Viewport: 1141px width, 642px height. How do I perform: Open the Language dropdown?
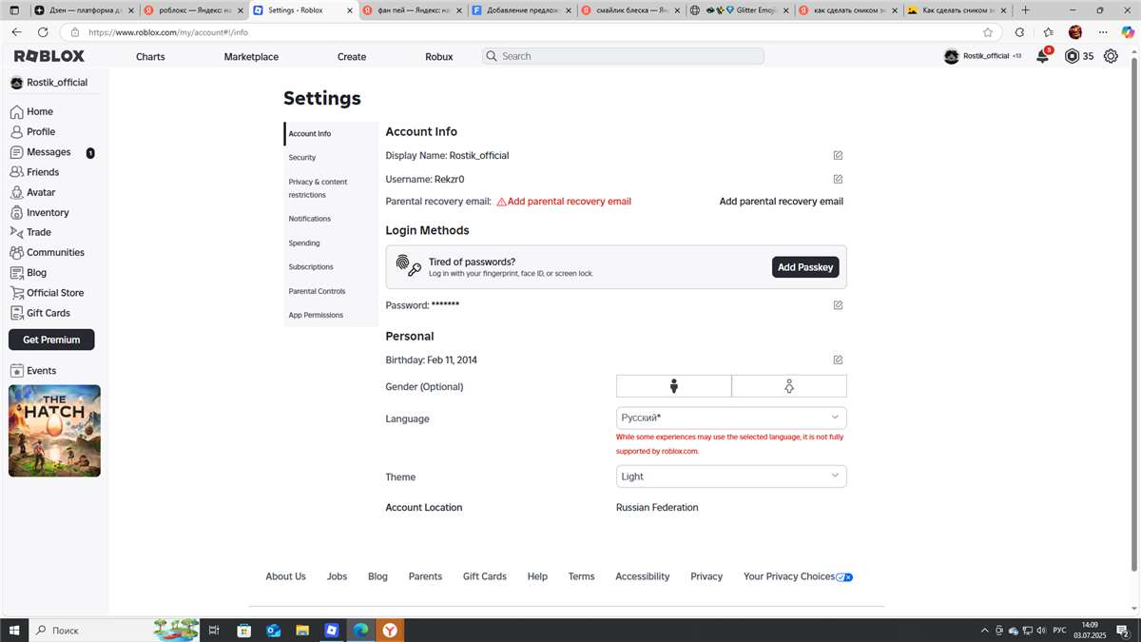click(731, 418)
